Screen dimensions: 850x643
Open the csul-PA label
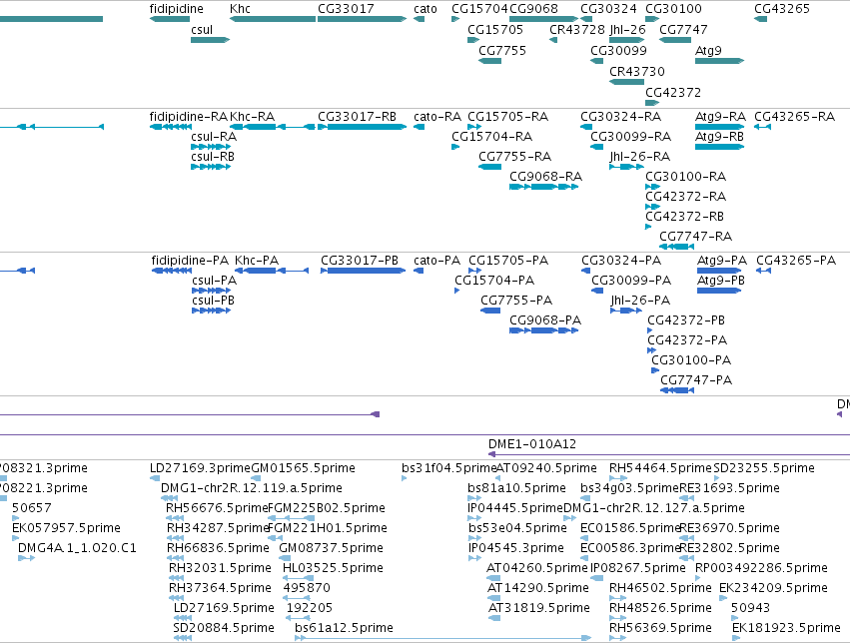pos(214,280)
